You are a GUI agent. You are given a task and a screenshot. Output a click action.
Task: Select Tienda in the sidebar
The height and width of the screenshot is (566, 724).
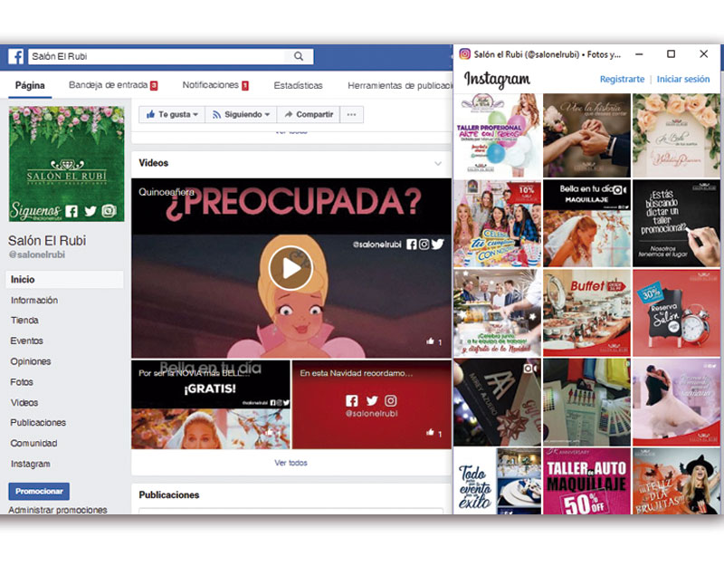click(25, 321)
